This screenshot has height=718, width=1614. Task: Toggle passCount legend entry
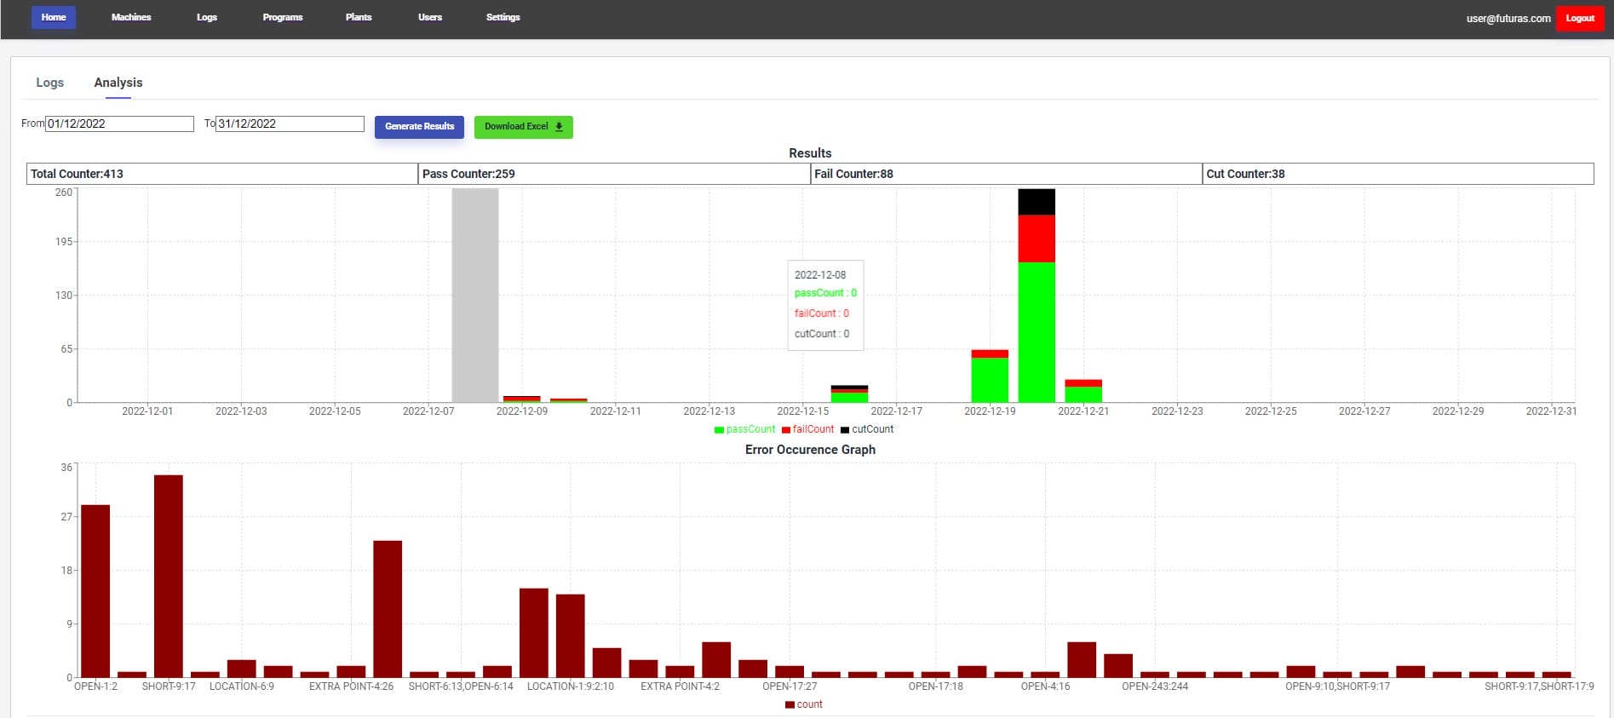(744, 429)
